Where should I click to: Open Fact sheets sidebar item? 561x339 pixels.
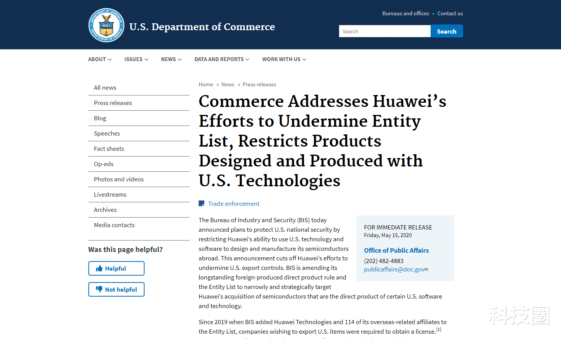pos(139,149)
